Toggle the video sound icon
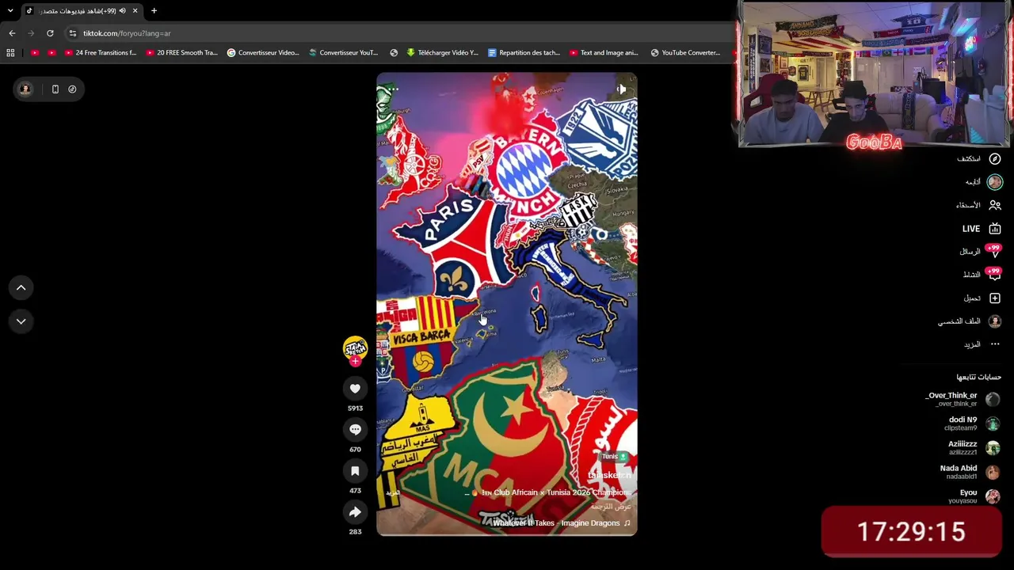The width and height of the screenshot is (1014, 570). [x=622, y=89]
